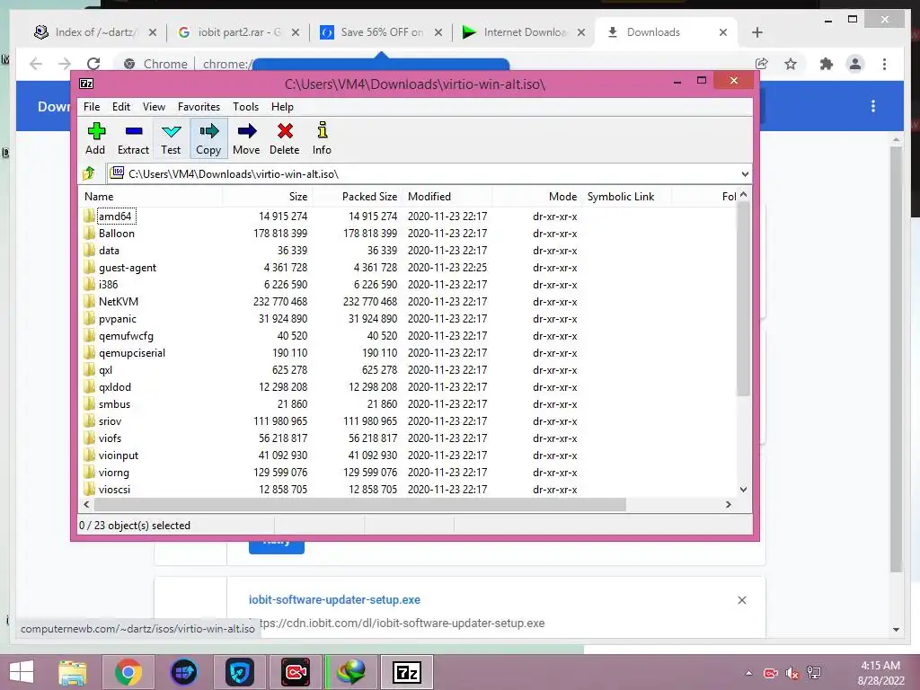Open the Edit menu
The width and height of the screenshot is (920, 690).
tap(121, 107)
